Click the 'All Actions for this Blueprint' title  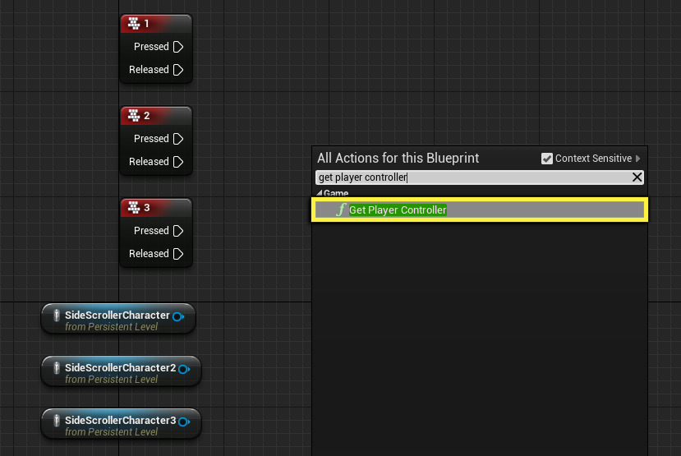point(398,158)
